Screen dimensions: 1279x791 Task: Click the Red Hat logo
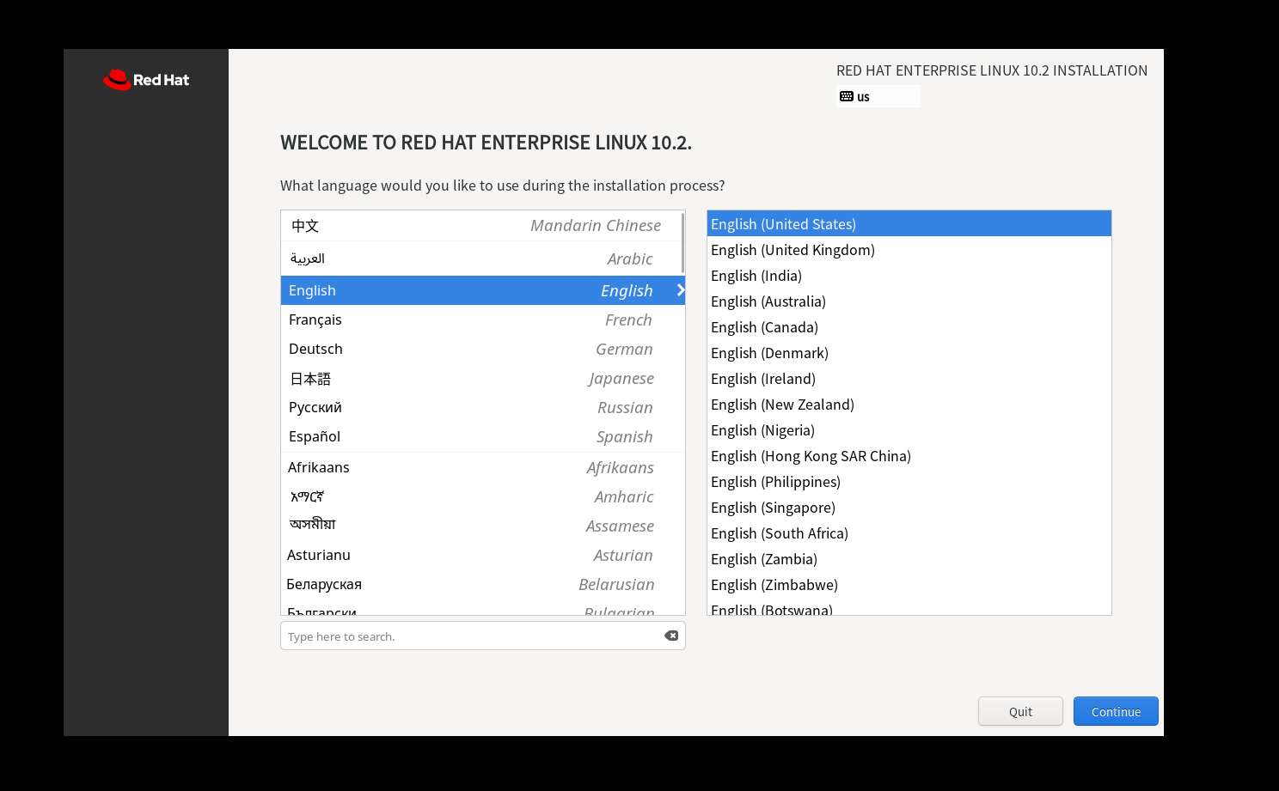pos(146,80)
